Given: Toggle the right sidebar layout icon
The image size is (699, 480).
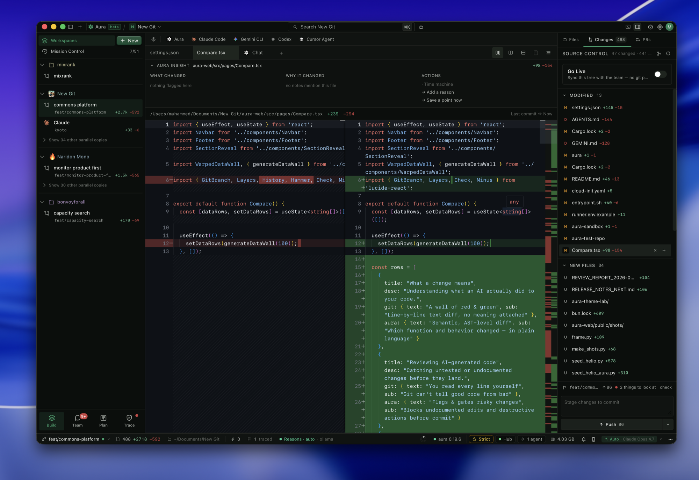Looking at the screenshot, I should (x=638, y=27).
